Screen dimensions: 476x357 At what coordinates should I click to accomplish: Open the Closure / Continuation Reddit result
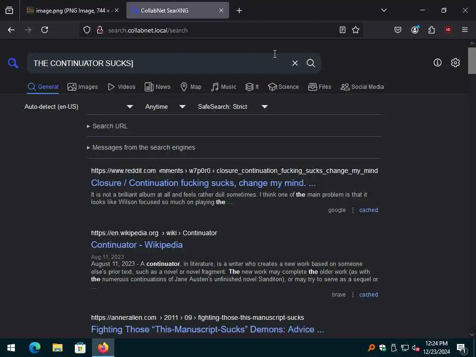pos(204,183)
